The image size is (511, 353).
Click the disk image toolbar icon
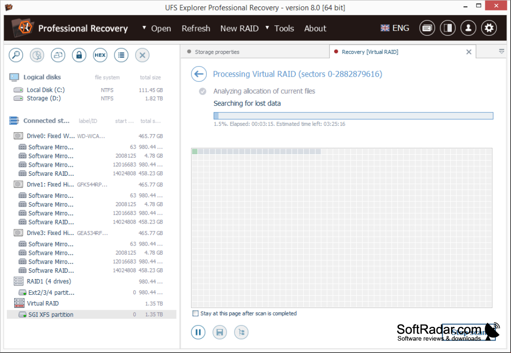point(58,55)
